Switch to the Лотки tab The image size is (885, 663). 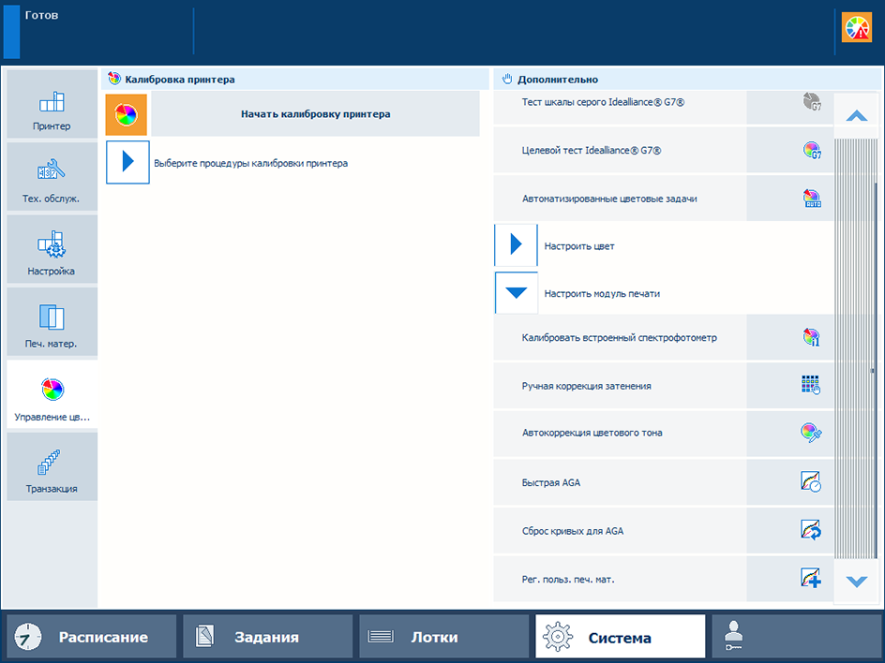443,637
